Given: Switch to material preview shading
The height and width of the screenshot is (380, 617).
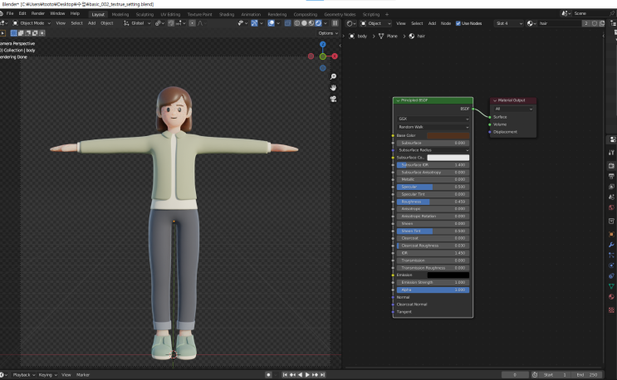Looking at the screenshot, I should 311,23.
